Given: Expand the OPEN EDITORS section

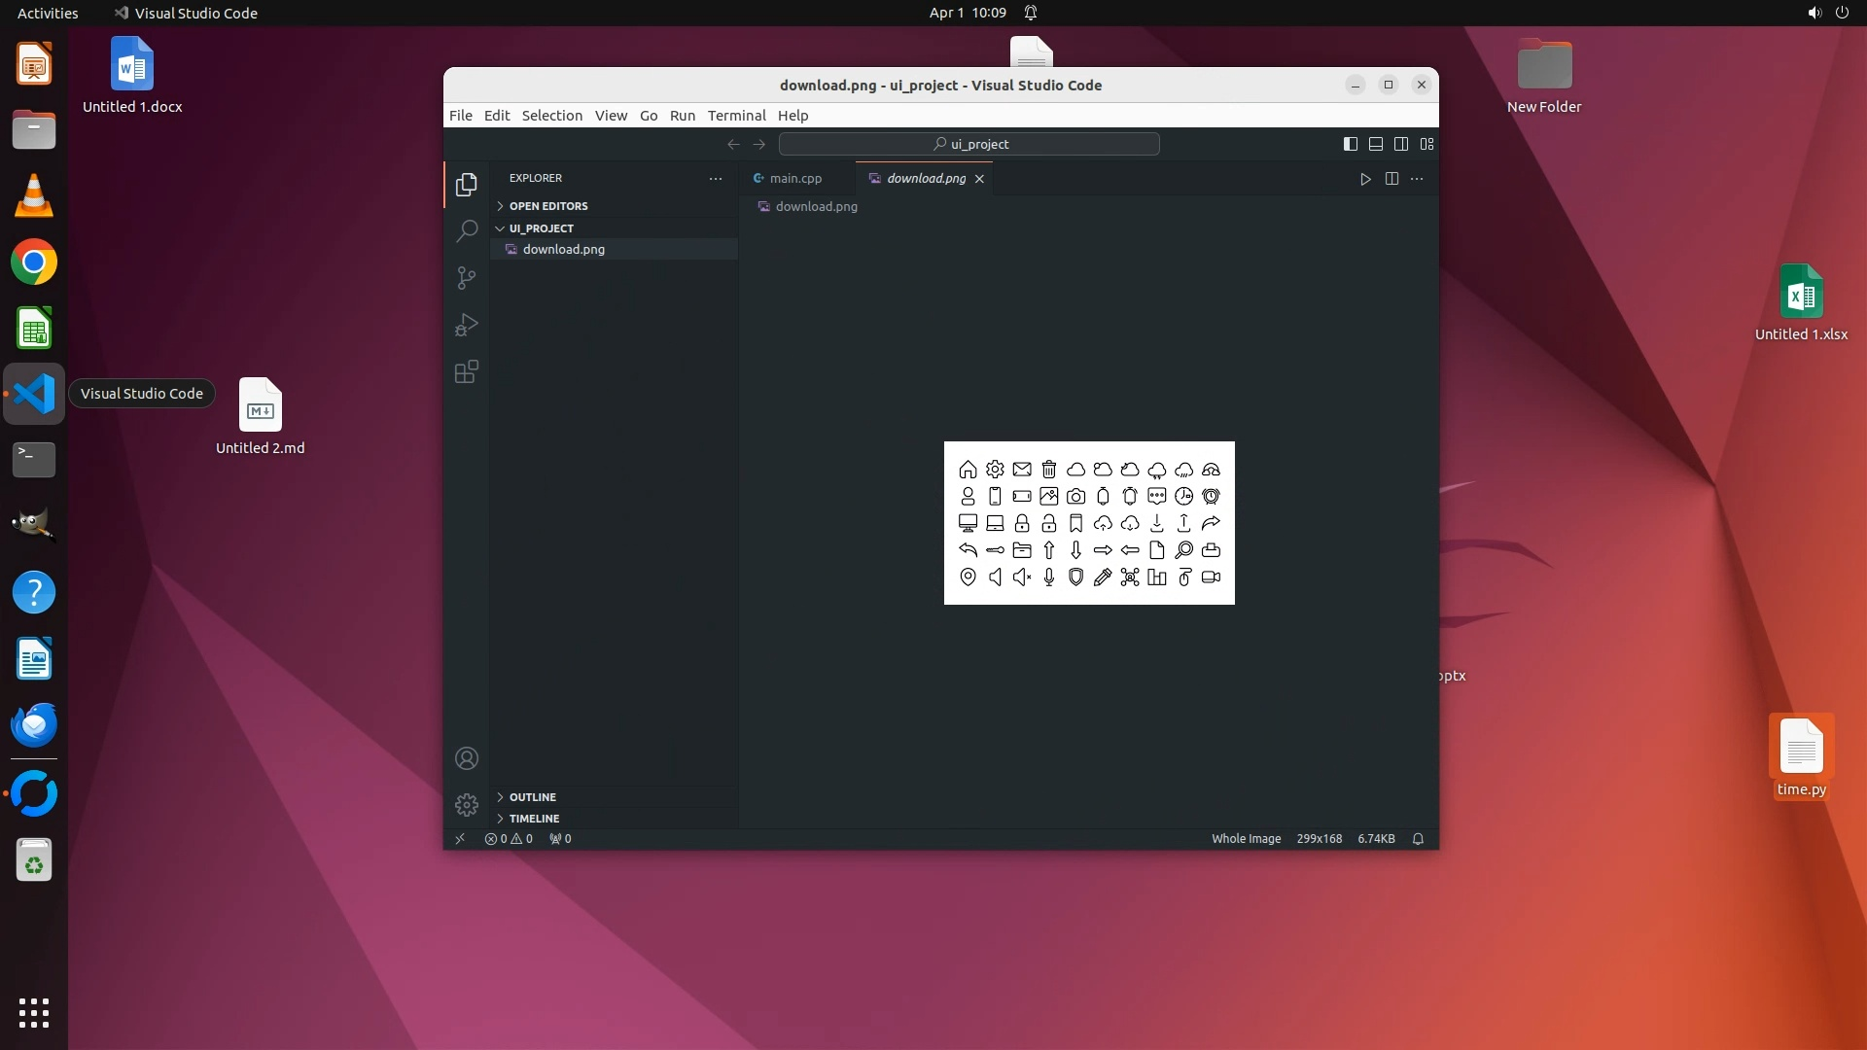Looking at the screenshot, I should (x=548, y=206).
